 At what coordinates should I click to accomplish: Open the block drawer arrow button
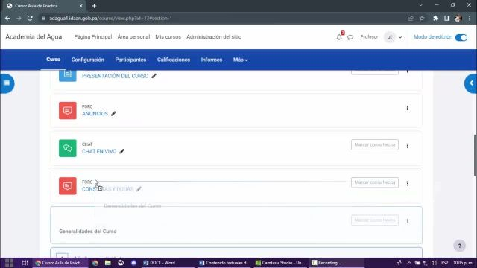[470, 83]
